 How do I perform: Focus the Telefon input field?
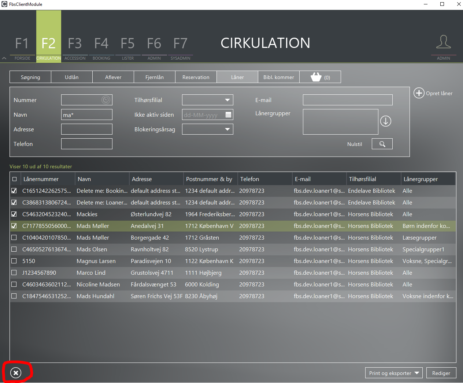click(x=87, y=144)
